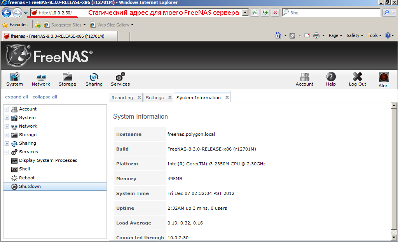
Task: Open the recent pages dropdown arrow
Action: [26, 13]
